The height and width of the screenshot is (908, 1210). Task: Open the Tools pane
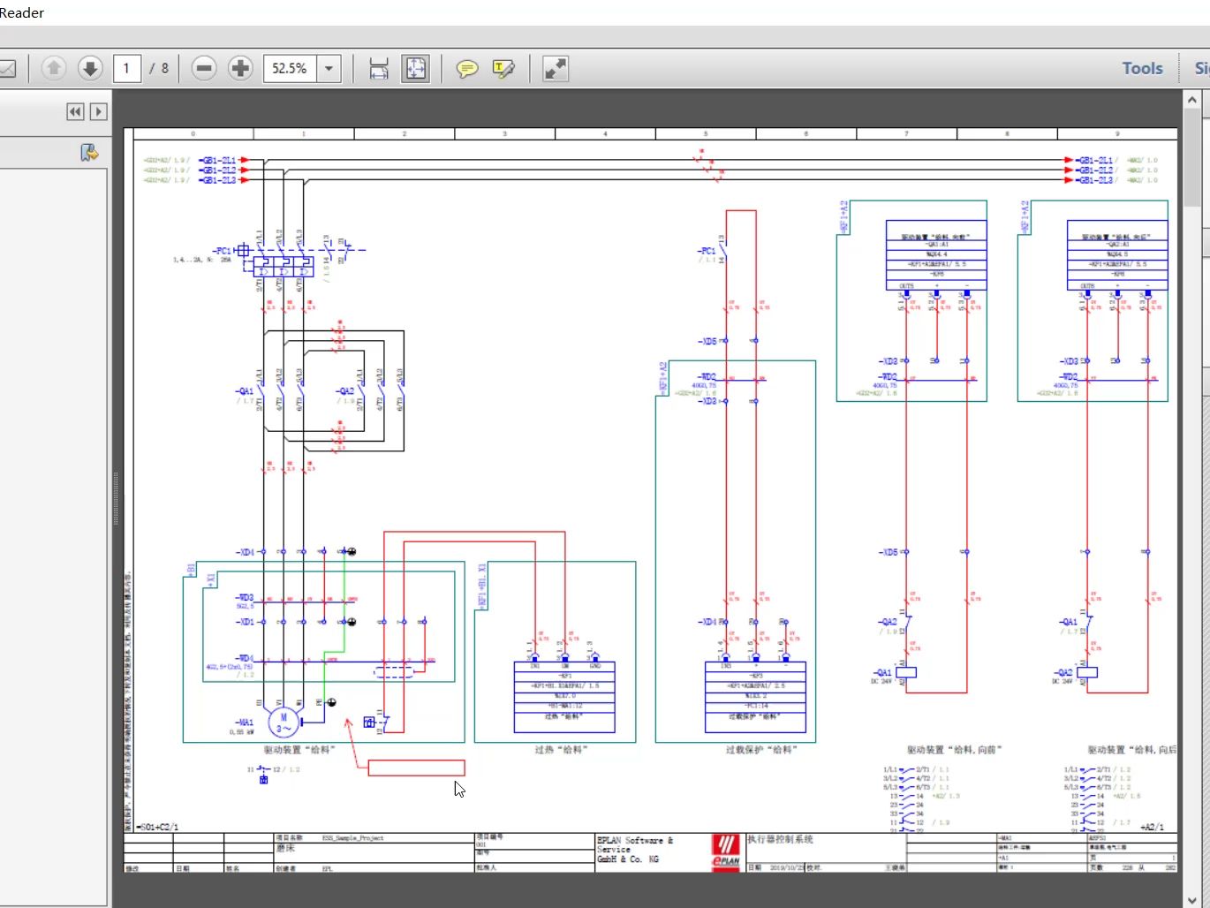coord(1142,68)
